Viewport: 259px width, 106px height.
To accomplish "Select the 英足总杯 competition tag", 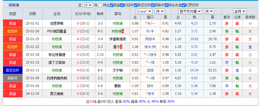I will click(13, 71).
